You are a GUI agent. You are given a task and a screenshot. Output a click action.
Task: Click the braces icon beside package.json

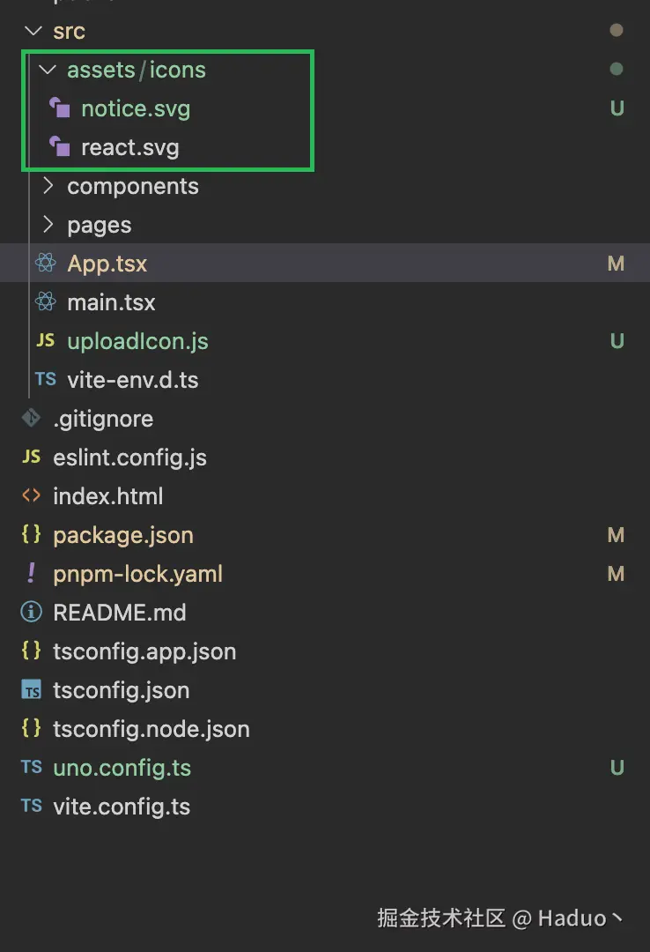pyautogui.click(x=31, y=535)
